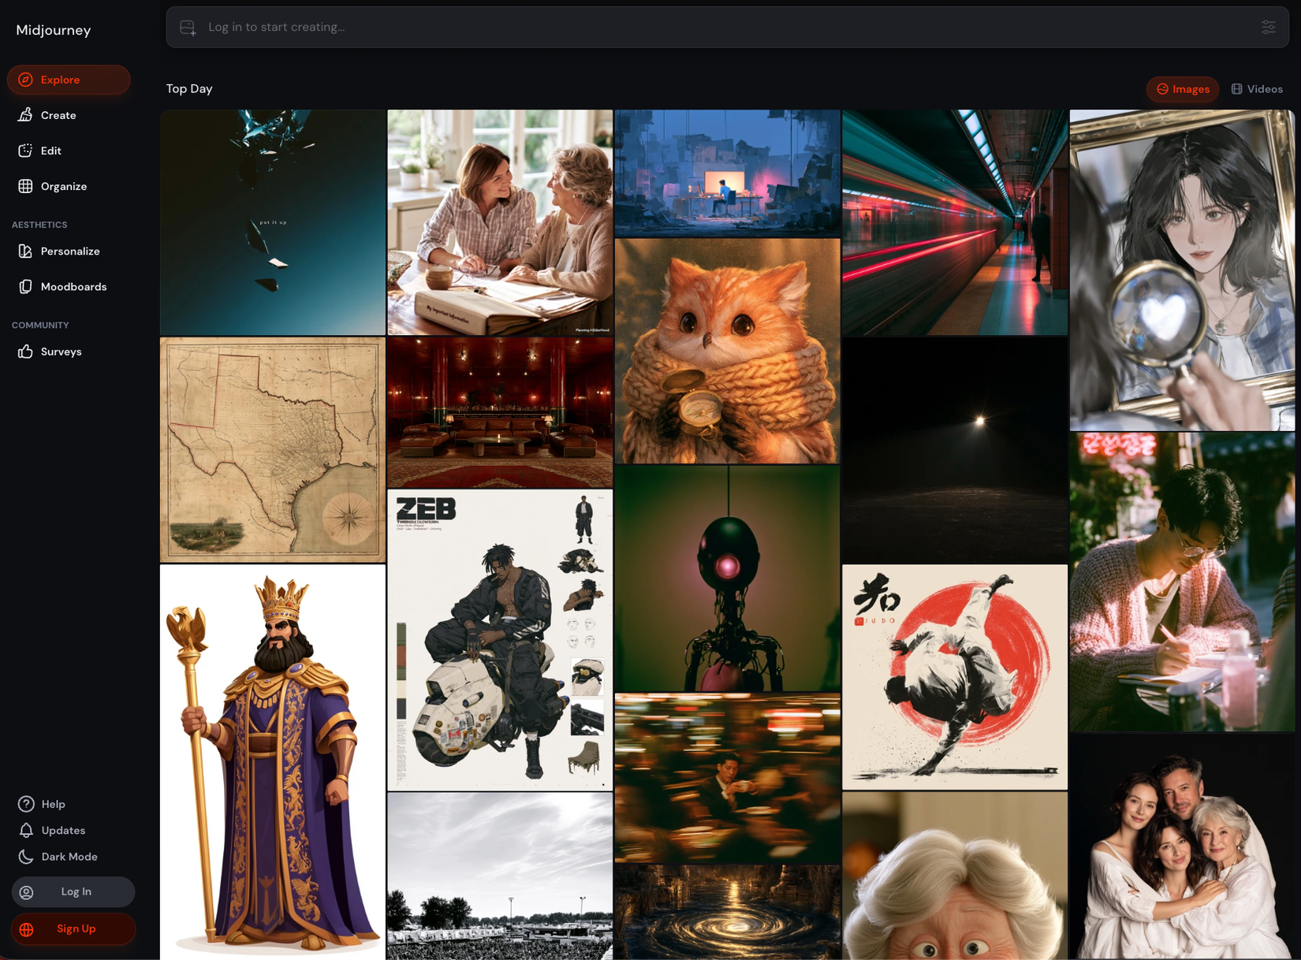
Task: Click the Moodboards icon
Action: coord(25,287)
